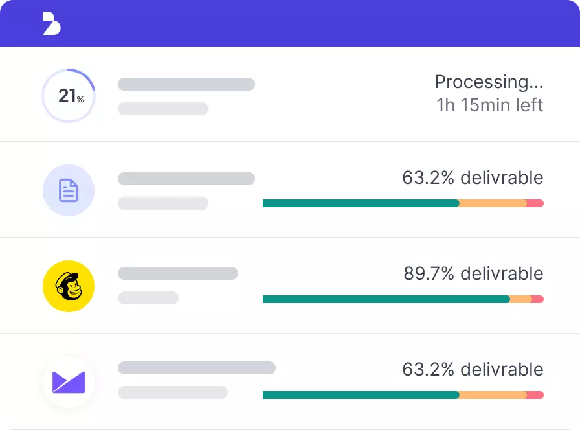Select subtitle placeholder beside the envelope icon

pyautogui.click(x=173, y=392)
